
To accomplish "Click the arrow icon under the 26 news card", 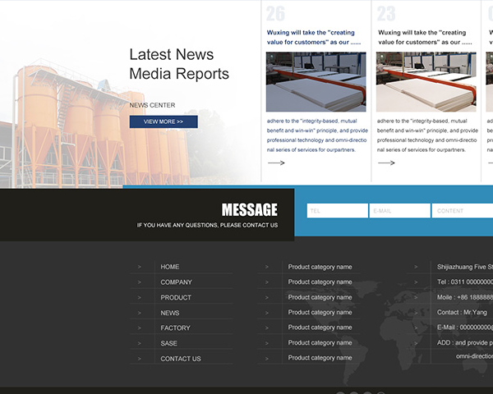I will [x=276, y=163].
